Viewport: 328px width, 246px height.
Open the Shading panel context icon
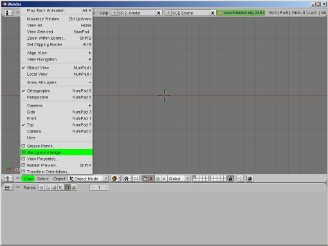[x=54, y=188]
